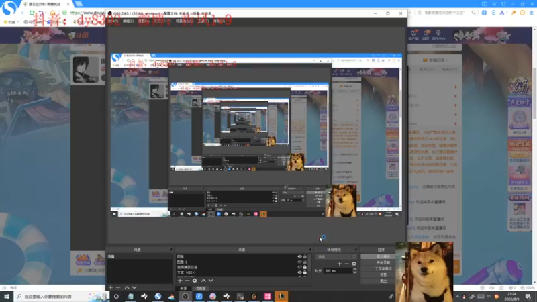The height and width of the screenshot is (302, 537).
Task: Toggle the lock on the 图像 source
Action: point(305,256)
